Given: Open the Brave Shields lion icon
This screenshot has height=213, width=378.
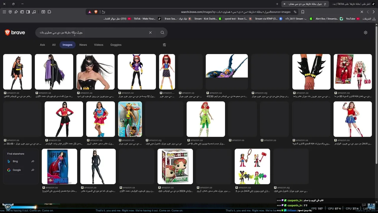Looking at the screenshot, I should tap(96, 12).
